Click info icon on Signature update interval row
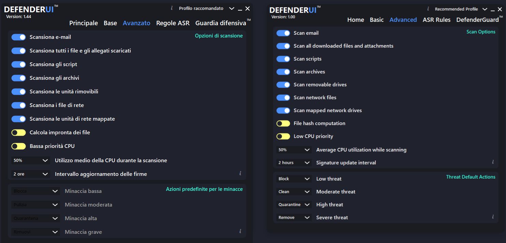The image size is (506, 243). point(493,162)
